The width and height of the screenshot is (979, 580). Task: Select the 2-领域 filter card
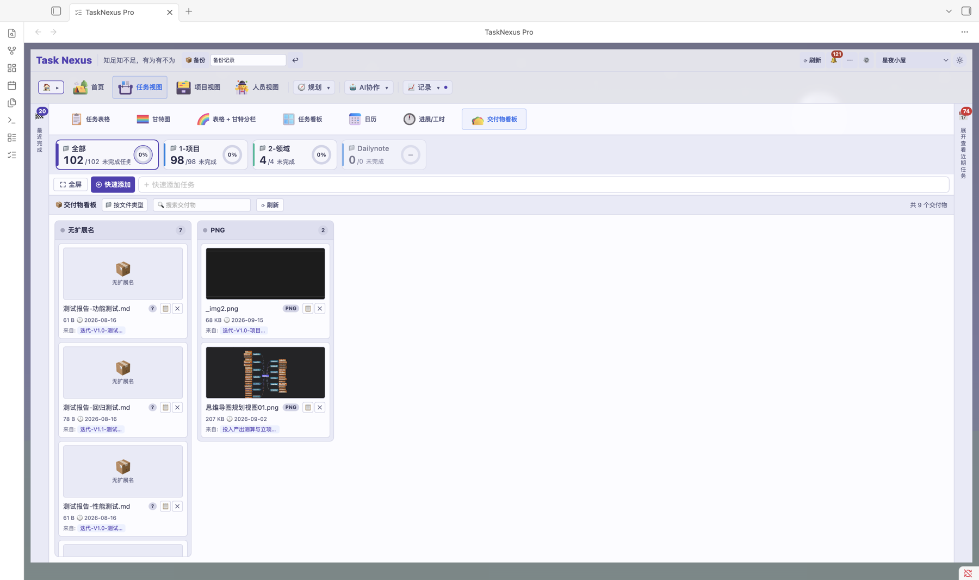point(295,154)
